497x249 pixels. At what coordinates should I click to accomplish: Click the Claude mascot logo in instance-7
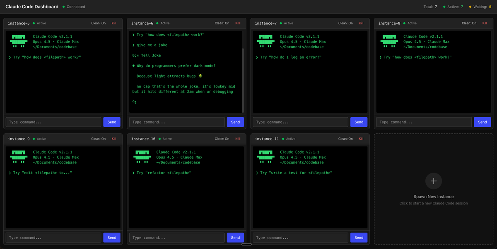tap(266, 42)
